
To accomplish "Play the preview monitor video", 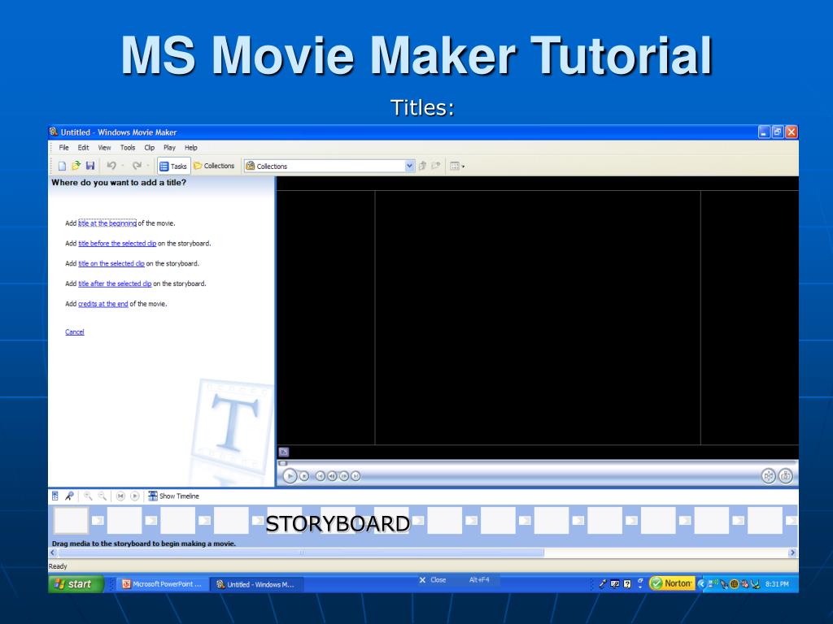I will (x=290, y=476).
